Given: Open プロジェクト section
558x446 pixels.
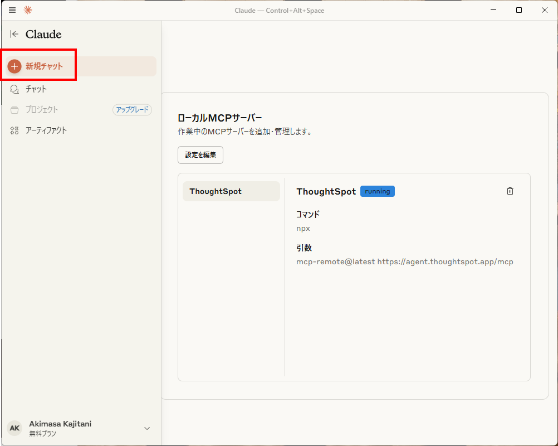Looking at the screenshot, I should coord(42,110).
